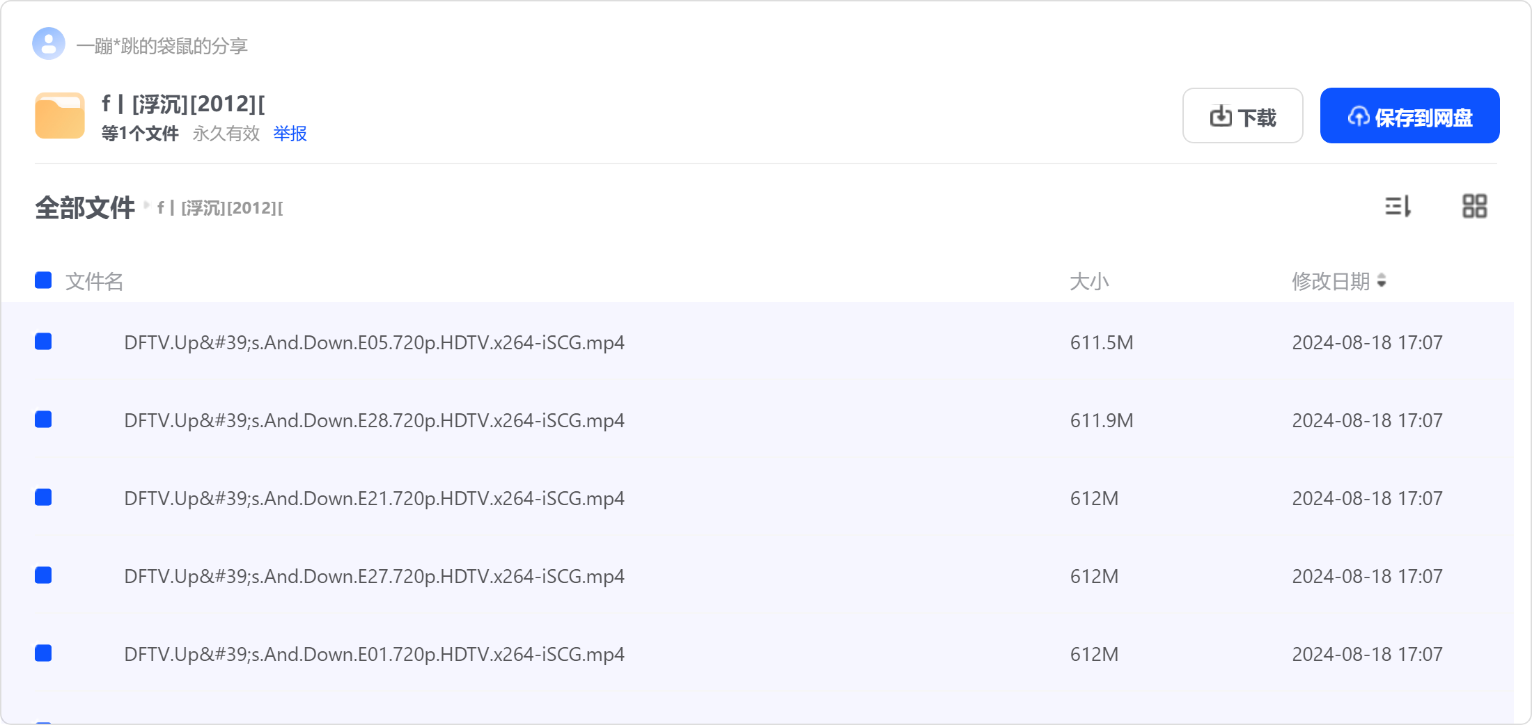Viewport: 1532px width, 725px height.
Task: Toggle the checkbox for the E21 file
Action: pos(43,497)
